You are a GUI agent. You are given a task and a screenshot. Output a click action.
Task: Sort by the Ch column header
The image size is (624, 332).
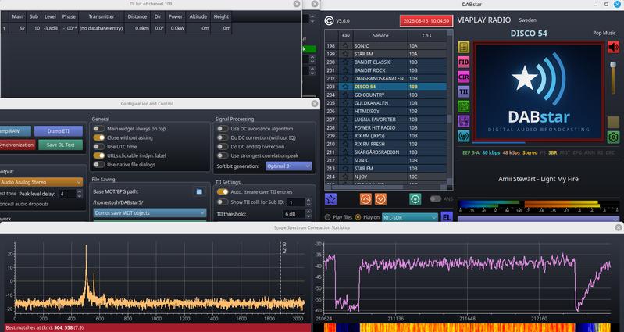pyautogui.click(x=426, y=35)
